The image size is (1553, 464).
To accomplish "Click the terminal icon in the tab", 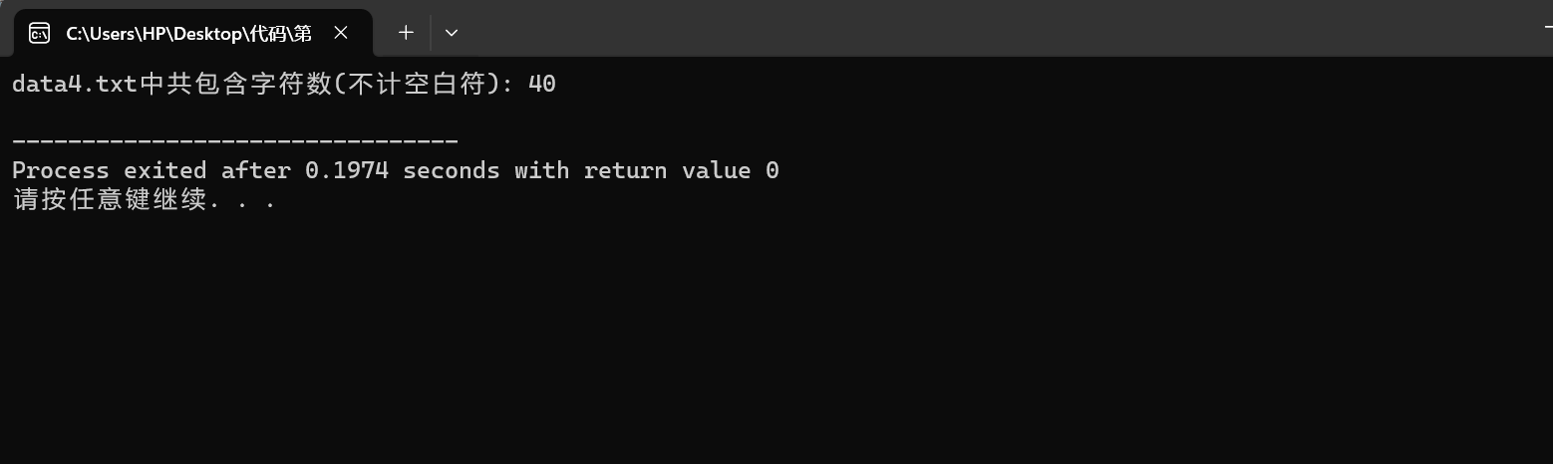I will coord(40,33).
